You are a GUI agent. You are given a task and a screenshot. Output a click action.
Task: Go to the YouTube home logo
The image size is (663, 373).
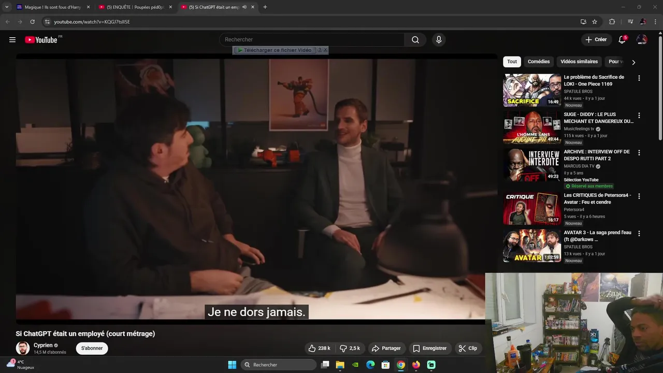pos(41,40)
